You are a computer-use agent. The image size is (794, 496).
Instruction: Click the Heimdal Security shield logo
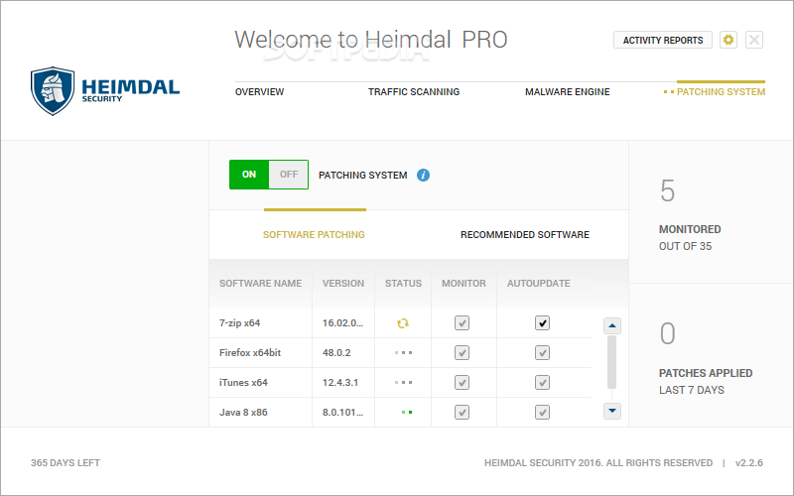click(x=53, y=91)
